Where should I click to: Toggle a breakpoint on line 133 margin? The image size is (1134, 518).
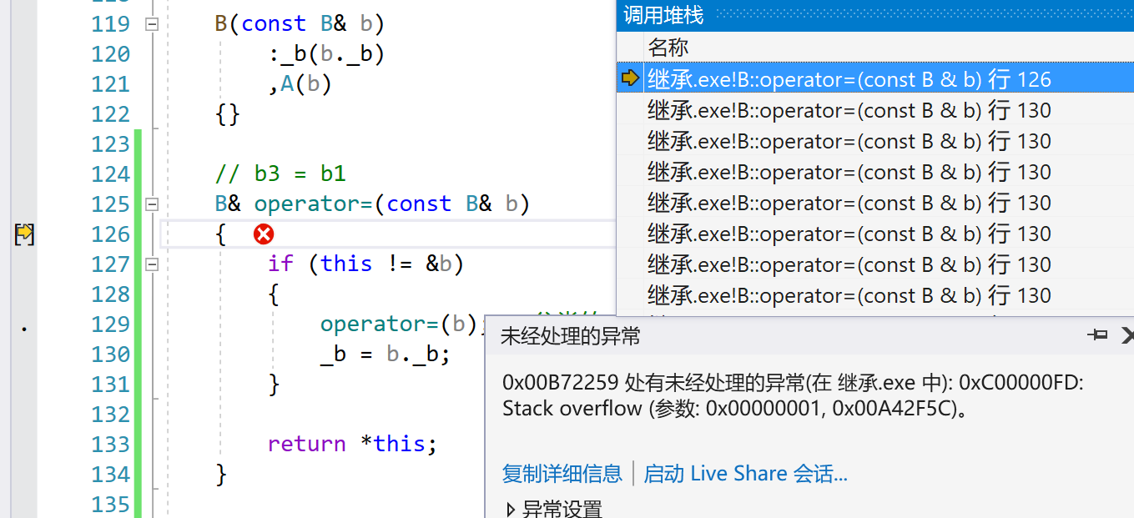pyautogui.click(x=23, y=445)
